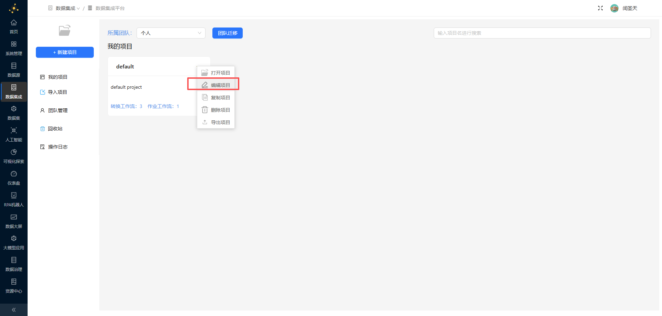The width and height of the screenshot is (662, 316).
Task: Select 导出项目 from the context menu
Action: (216, 122)
